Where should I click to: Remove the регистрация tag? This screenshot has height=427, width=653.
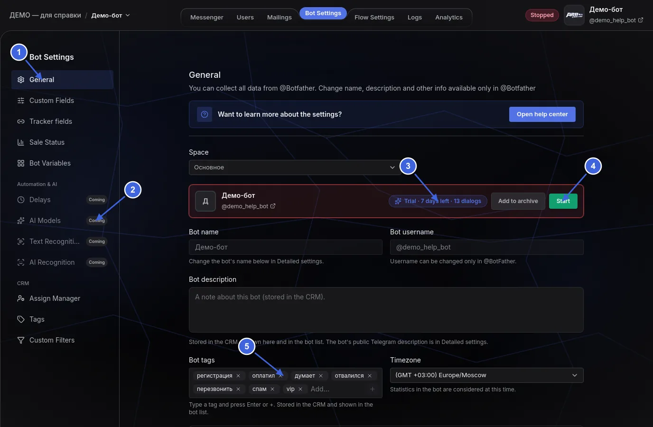[238, 376]
